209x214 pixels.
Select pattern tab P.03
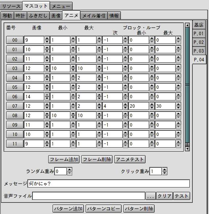point(199,51)
